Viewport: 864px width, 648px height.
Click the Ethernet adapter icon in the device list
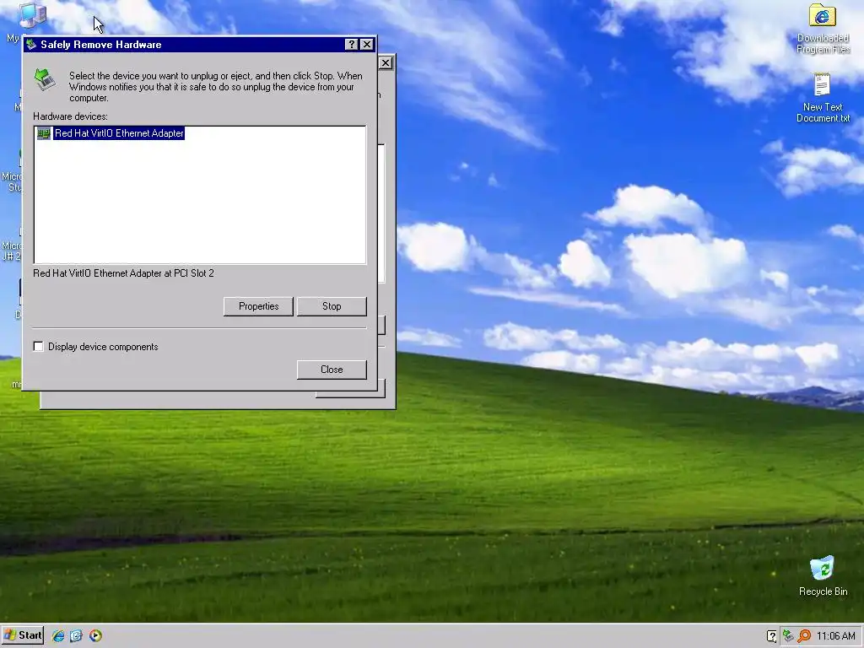(x=44, y=133)
